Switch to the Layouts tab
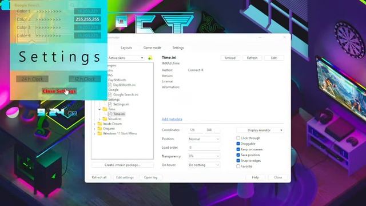This screenshot has height=206, width=366. (x=126, y=47)
